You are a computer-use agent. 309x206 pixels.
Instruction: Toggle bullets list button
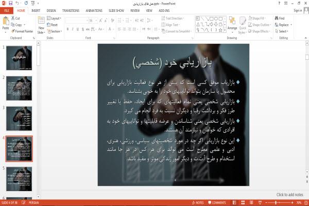pos(119,21)
